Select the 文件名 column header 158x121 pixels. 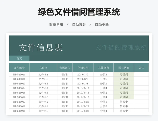pyautogui.click(x=43, y=68)
